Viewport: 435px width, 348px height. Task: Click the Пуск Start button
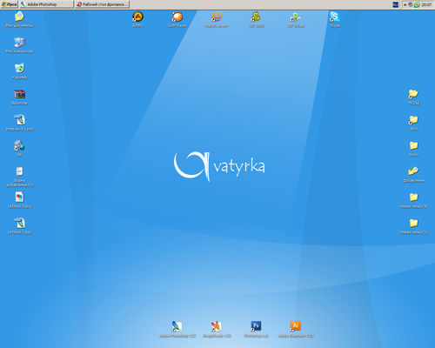10,4
